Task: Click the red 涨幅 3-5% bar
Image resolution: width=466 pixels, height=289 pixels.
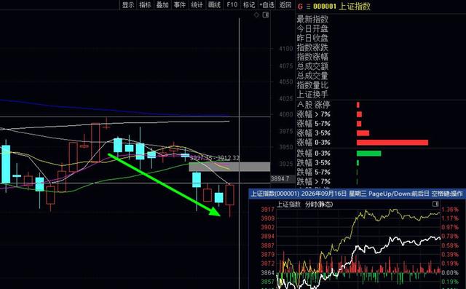Action: click(363, 133)
